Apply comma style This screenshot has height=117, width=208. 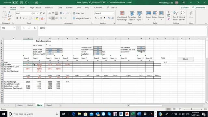105,18
